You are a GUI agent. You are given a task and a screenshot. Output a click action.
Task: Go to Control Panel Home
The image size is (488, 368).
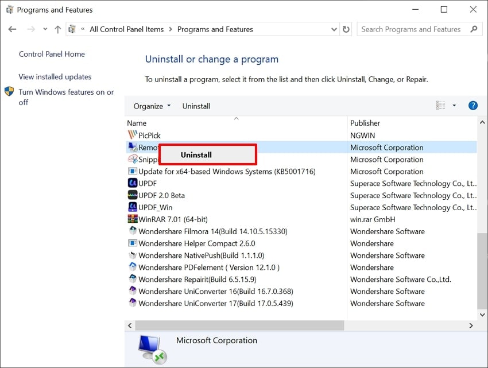coord(52,53)
